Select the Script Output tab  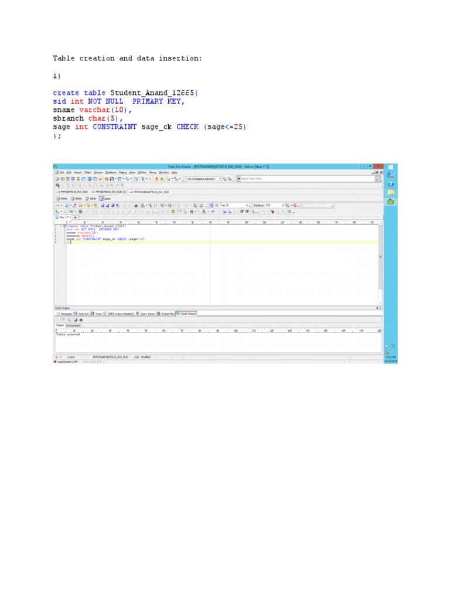coord(186,314)
